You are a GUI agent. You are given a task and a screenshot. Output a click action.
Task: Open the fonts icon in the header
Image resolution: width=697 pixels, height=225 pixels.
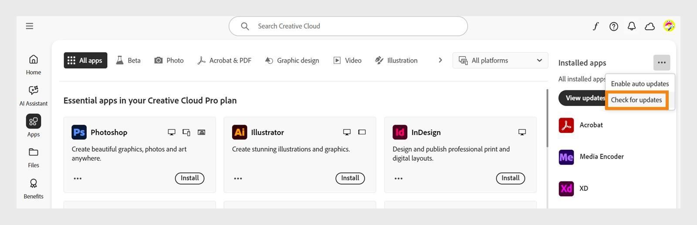tap(595, 26)
